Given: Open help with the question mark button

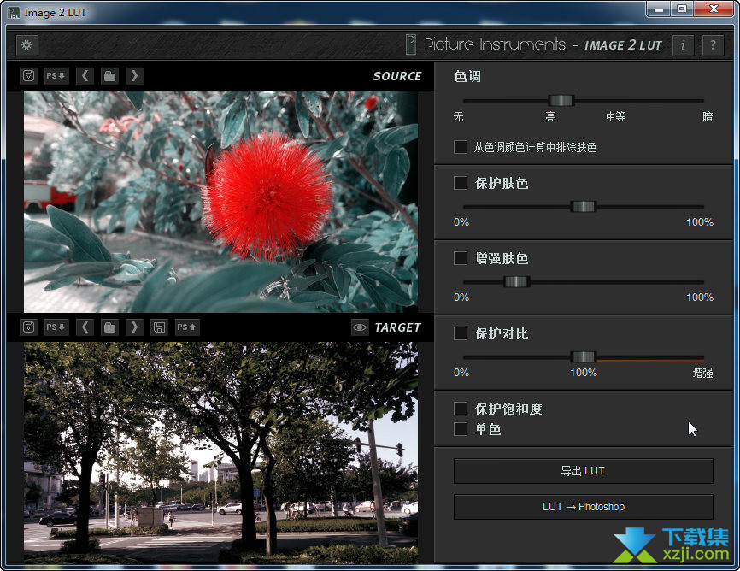Looking at the screenshot, I should 713,45.
